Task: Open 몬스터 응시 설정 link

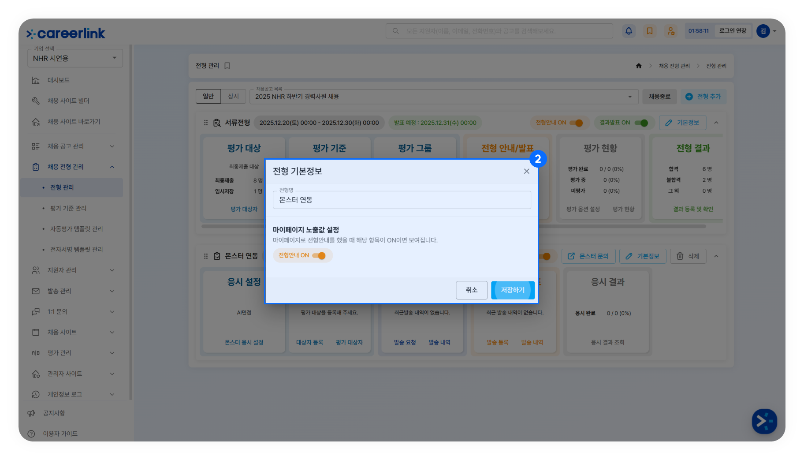Action: click(244, 343)
